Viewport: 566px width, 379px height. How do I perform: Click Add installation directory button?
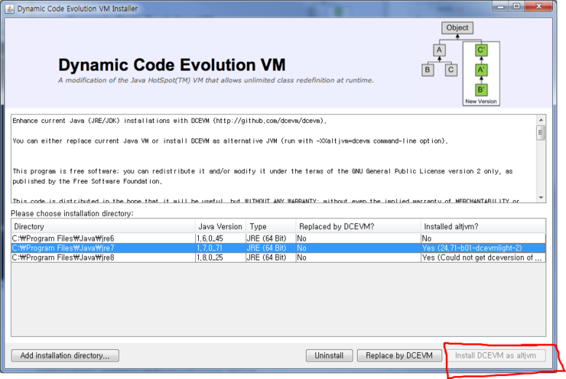click(x=65, y=355)
